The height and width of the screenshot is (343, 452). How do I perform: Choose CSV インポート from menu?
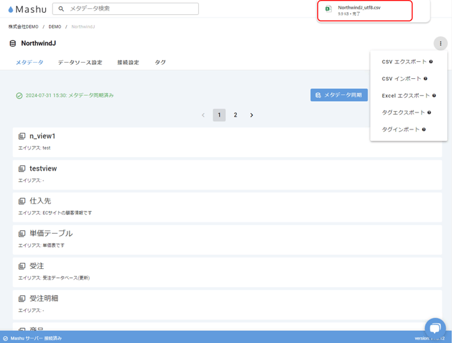[x=401, y=79]
